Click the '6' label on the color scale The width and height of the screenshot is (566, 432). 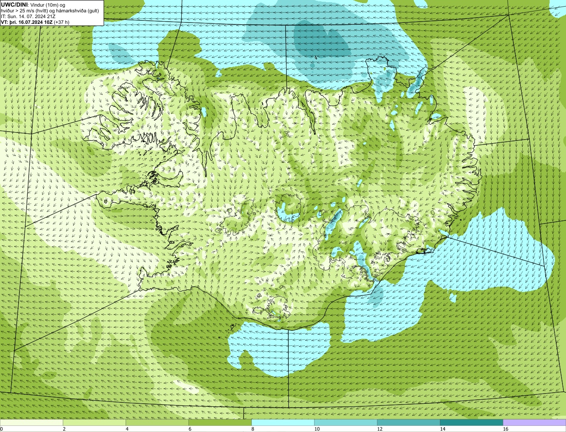tap(190, 429)
